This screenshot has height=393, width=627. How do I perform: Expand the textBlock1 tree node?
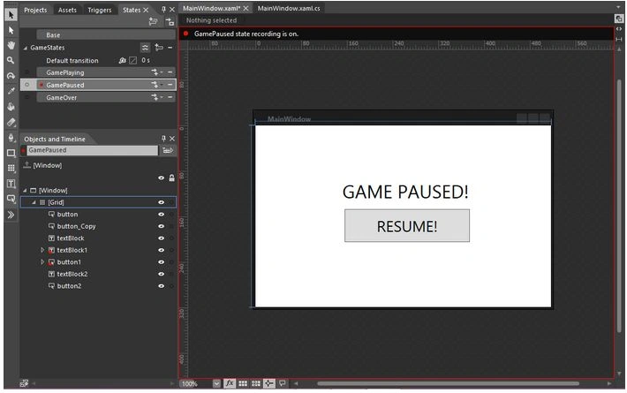tap(42, 250)
